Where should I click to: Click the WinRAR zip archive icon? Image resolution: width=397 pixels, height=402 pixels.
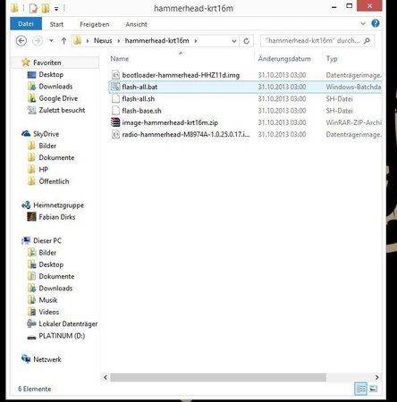click(115, 122)
